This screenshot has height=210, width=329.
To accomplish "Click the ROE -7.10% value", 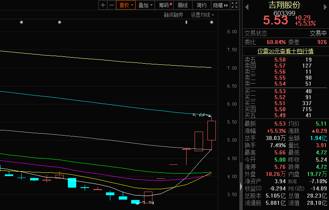I will 318,181.
